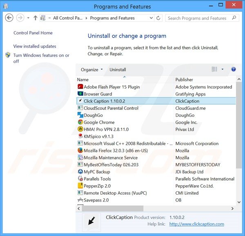Click the Mozilla Firefox icon
Screen dimensions: 245x236
pyautogui.click(x=80, y=150)
